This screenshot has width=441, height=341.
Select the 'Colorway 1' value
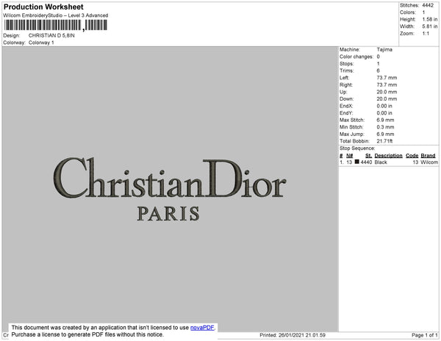[41, 43]
